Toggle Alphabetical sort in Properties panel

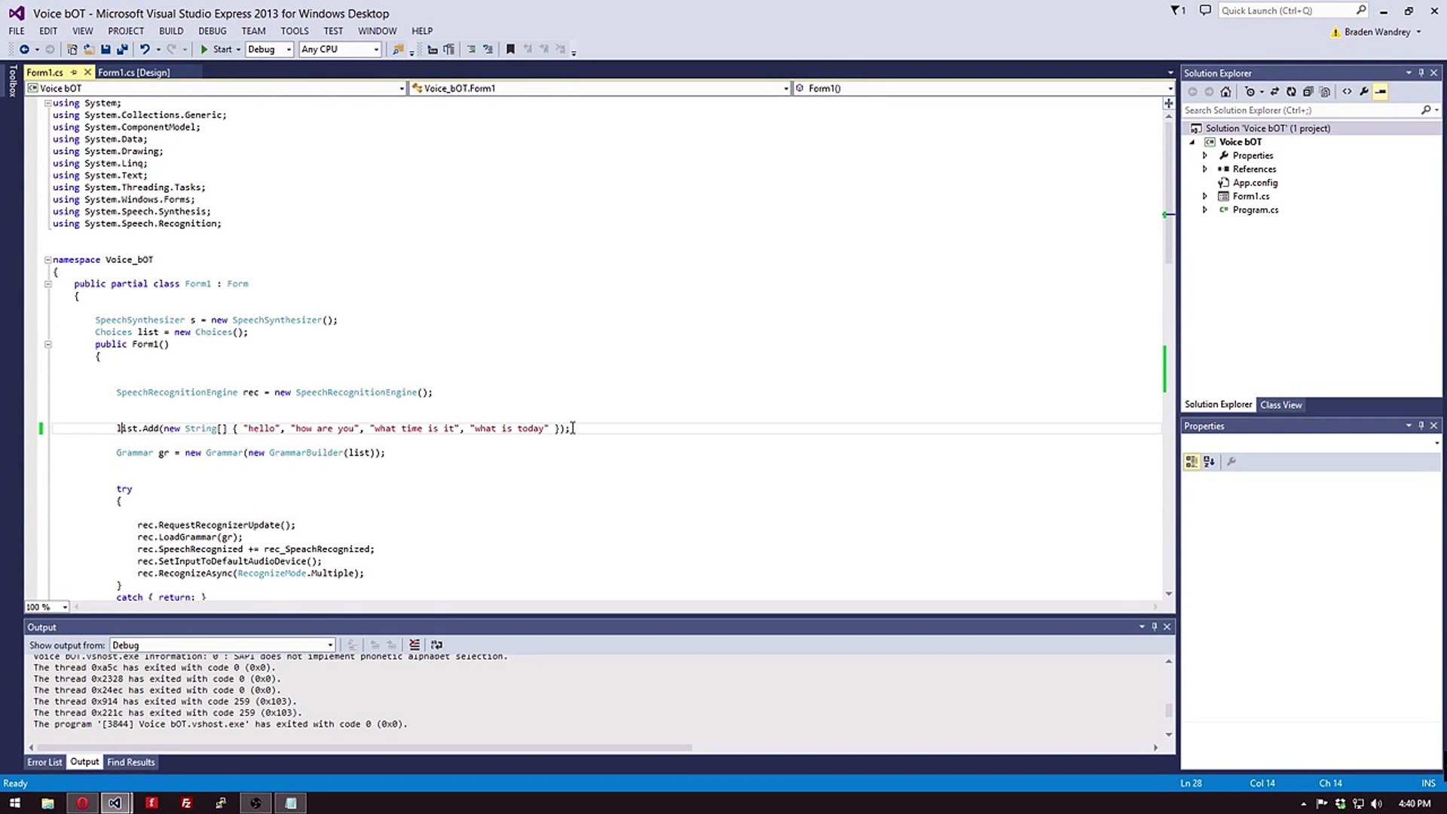coord(1209,461)
